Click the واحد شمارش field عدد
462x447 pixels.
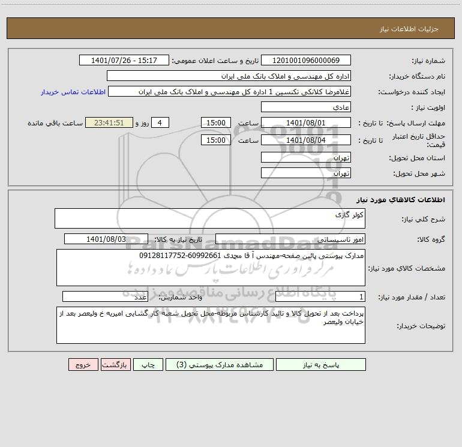[105, 297]
